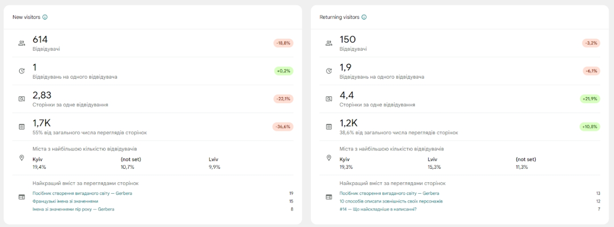Open 'Французькі імена зі значеннями' link

tap(65, 201)
